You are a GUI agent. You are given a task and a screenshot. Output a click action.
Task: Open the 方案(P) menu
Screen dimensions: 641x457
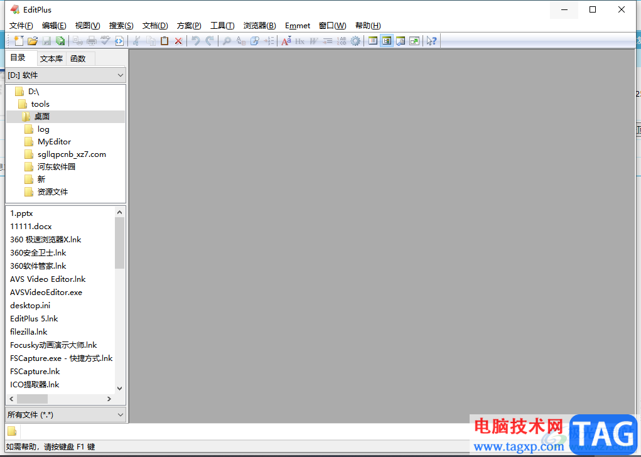tap(189, 25)
